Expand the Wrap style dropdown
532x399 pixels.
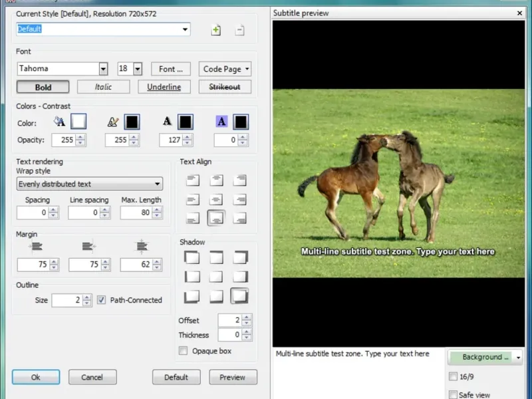coord(157,184)
